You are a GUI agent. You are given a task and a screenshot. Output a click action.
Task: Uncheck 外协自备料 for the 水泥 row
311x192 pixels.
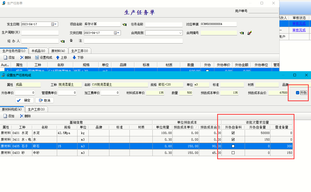[x=233, y=133]
